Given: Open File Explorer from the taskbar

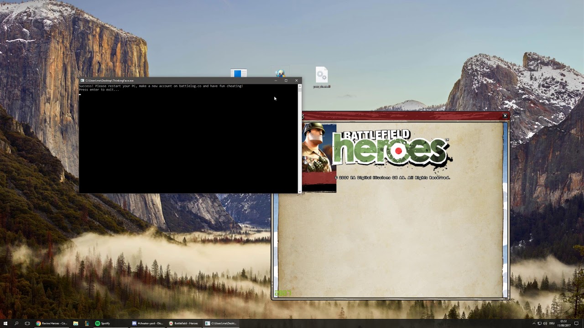Looking at the screenshot, I should coord(76,323).
